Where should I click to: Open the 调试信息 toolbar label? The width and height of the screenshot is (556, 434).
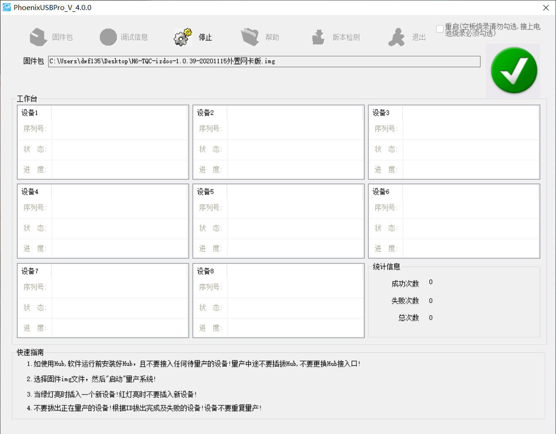(134, 37)
